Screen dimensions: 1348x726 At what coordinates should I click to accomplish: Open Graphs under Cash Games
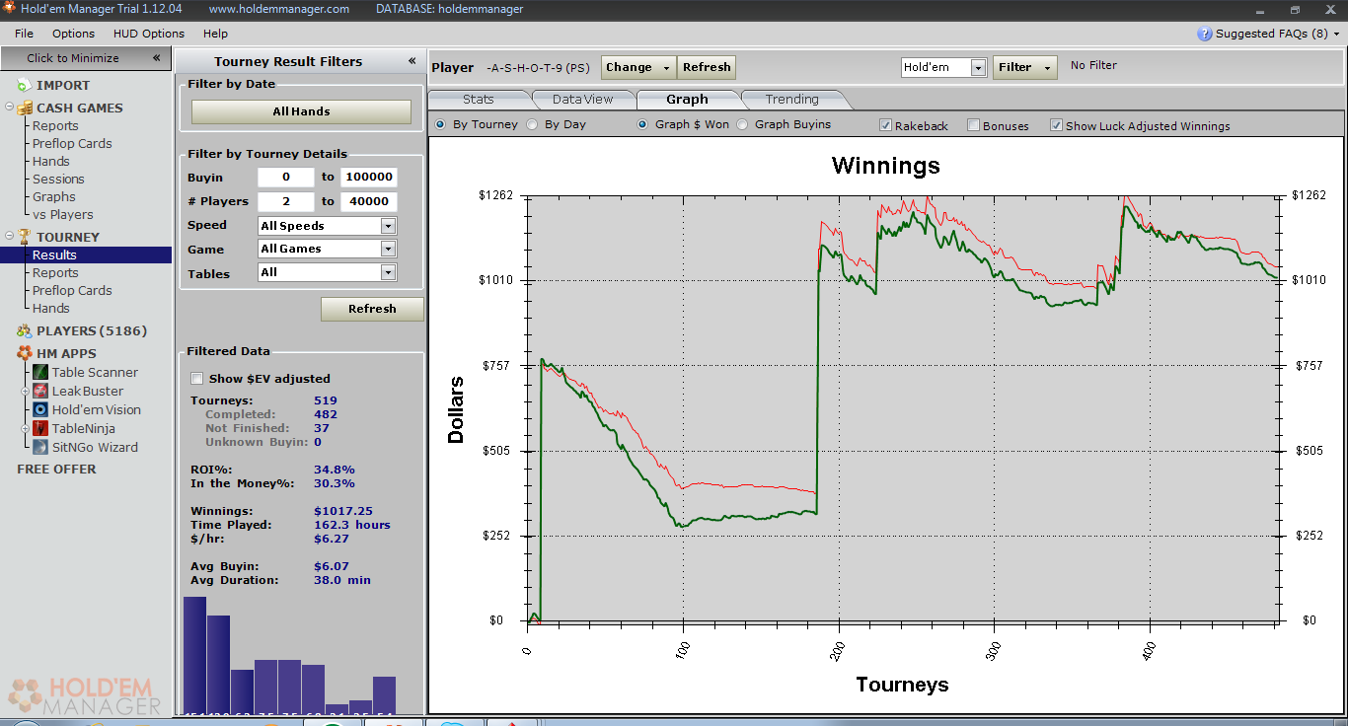[x=53, y=197]
